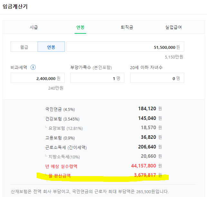Click the 비과세액 label

(19, 67)
